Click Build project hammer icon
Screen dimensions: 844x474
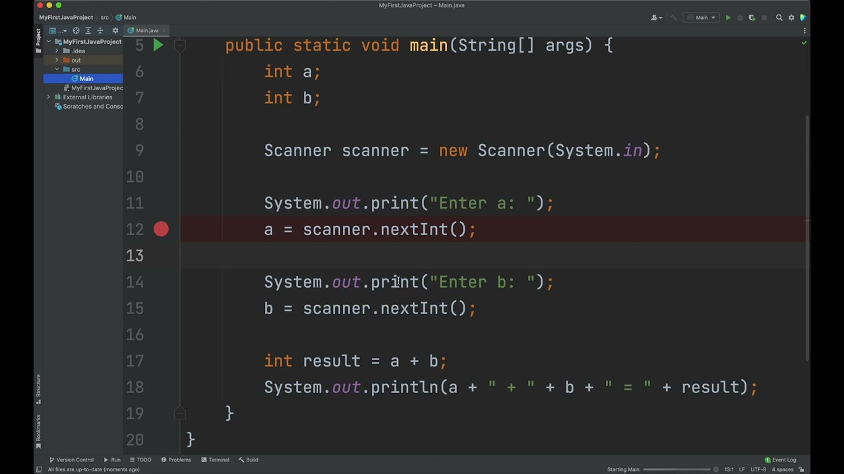pyautogui.click(x=673, y=18)
